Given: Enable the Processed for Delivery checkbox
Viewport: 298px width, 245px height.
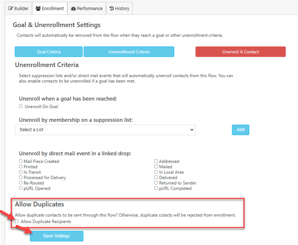Looking at the screenshot, I should [21, 177].
